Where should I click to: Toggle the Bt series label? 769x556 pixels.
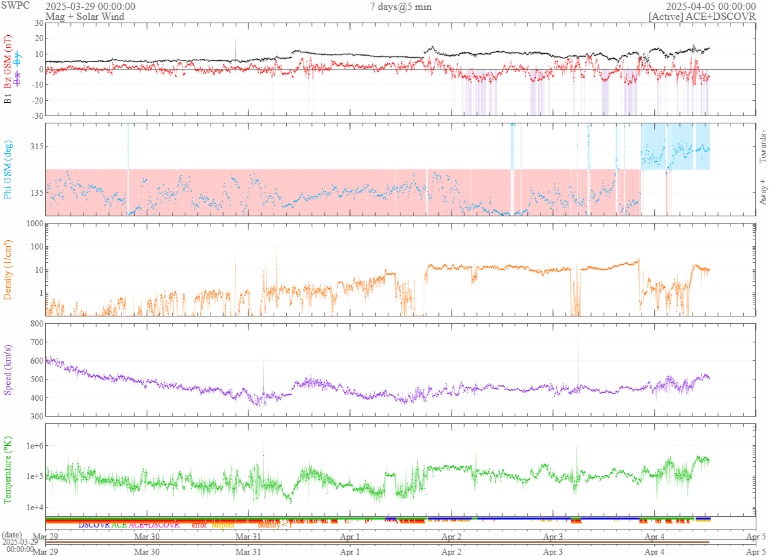coord(7,100)
